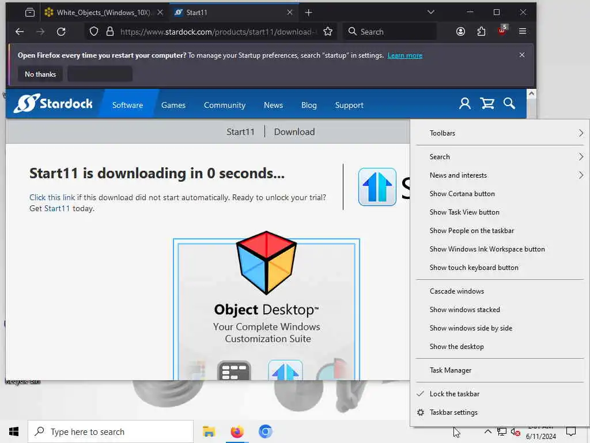Click Firefox icon in taskbar
The image size is (590, 443).
(237, 431)
